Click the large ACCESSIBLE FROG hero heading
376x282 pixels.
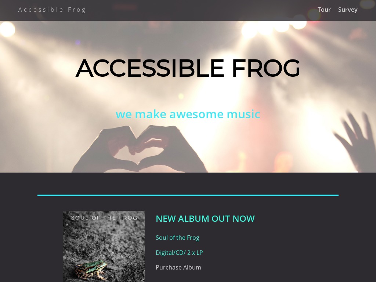point(188,68)
